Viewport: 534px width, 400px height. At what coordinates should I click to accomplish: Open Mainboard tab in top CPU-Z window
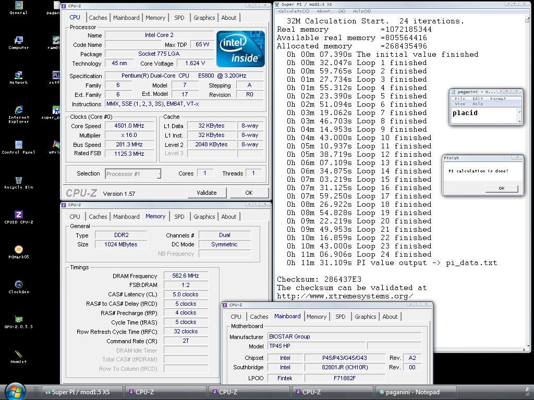(126, 18)
